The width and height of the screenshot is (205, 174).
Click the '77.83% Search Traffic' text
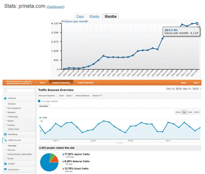point(77,154)
